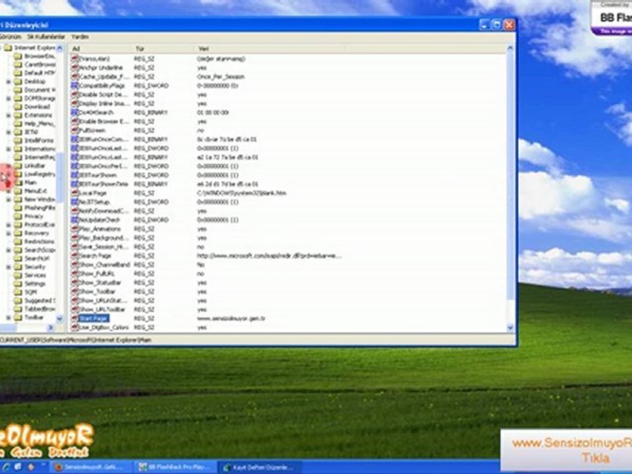Image resolution: width=632 pixels, height=474 pixels.
Task: Click the Disable Script Debugger value name
Action: pos(103,95)
